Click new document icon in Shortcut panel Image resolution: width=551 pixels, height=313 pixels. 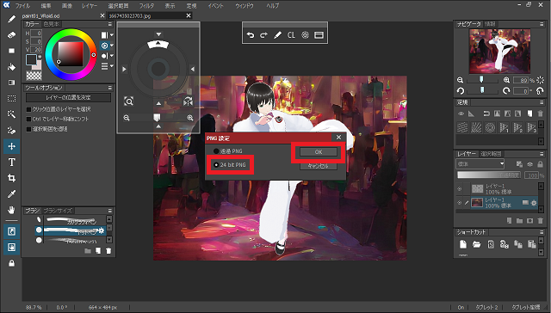pyautogui.click(x=463, y=244)
